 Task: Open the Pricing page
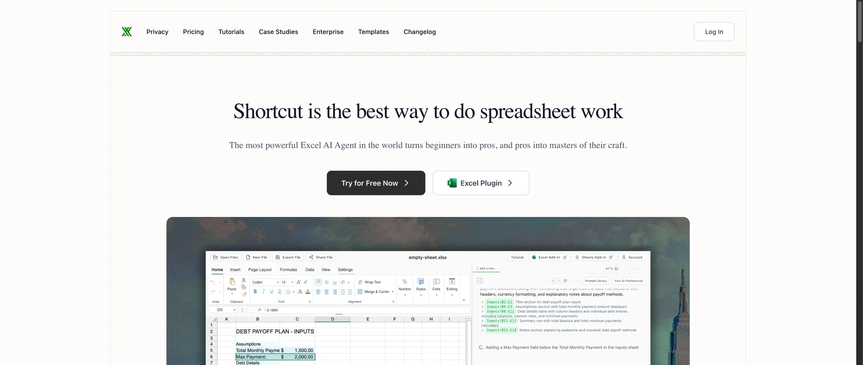pyautogui.click(x=193, y=32)
